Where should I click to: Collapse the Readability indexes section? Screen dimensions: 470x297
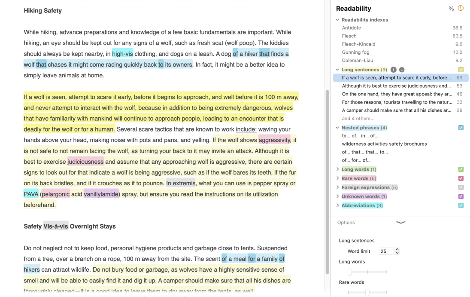[x=337, y=20]
